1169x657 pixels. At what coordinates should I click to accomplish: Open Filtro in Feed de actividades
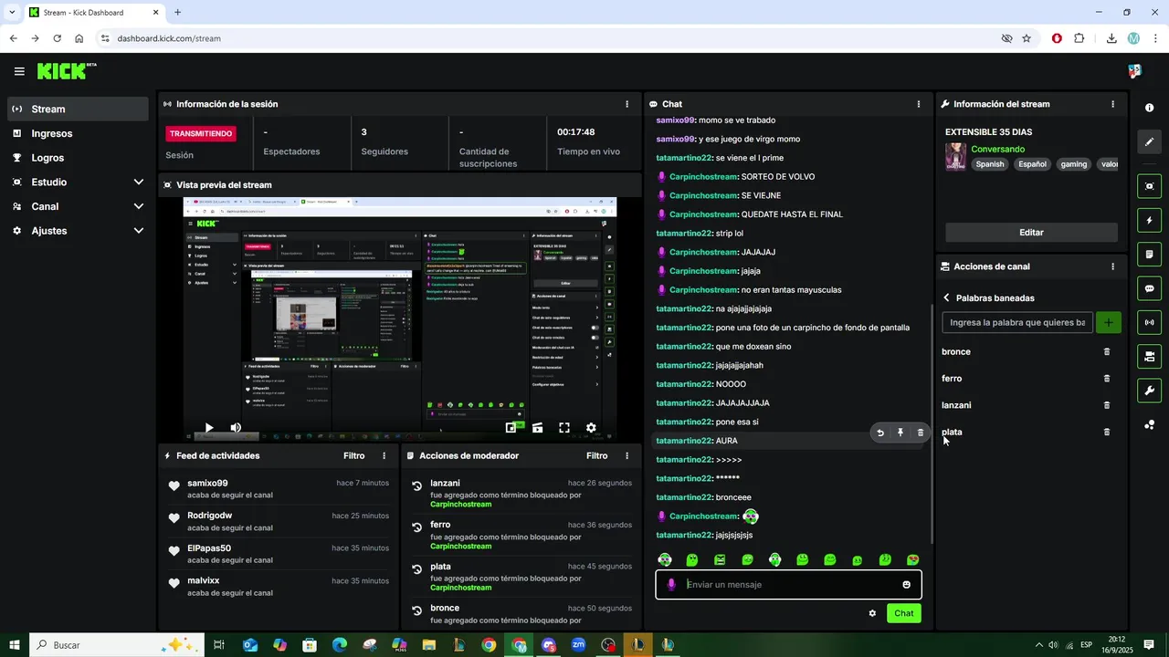tap(353, 455)
